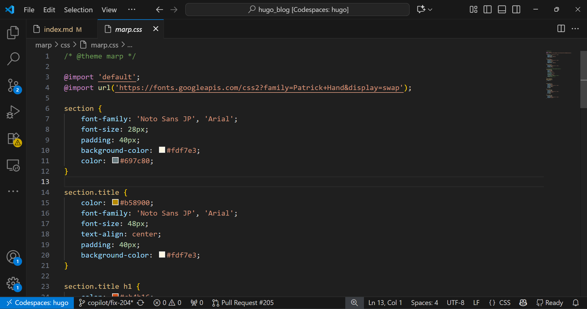587x309 pixels.
Task: Open the Remote Explorer view
Action: pyautogui.click(x=13, y=165)
